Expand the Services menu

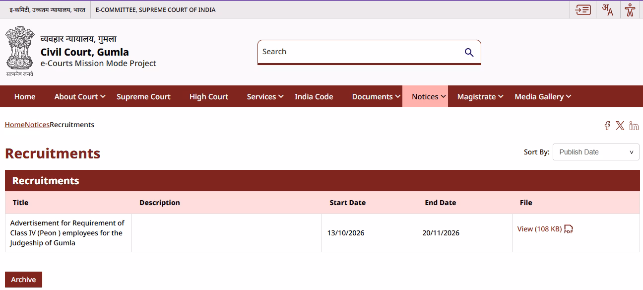click(x=265, y=96)
